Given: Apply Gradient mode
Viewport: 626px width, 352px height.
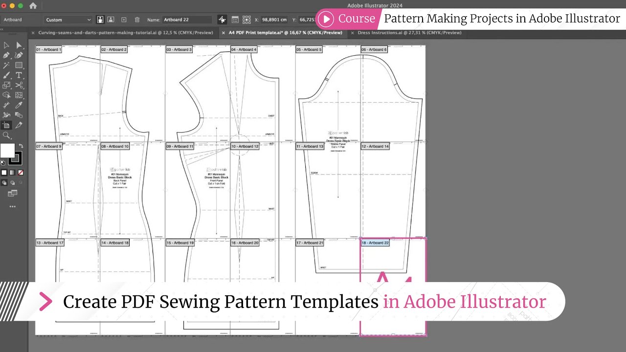Looking at the screenshot, I should point(12,173).
